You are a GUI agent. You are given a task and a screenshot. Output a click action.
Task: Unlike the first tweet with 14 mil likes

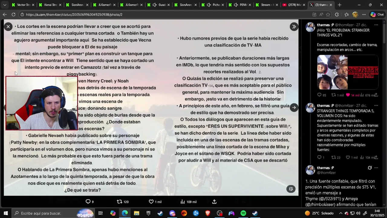[x=353, y=95]
